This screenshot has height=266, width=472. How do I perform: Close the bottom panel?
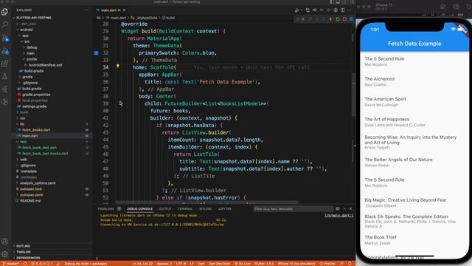[350, 208]
